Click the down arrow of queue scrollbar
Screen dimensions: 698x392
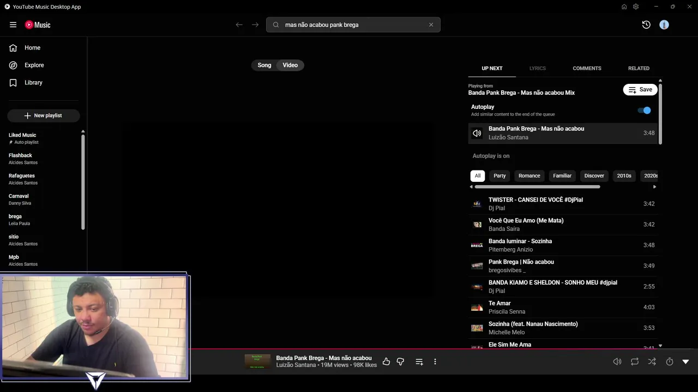click(x=660, y=346)
